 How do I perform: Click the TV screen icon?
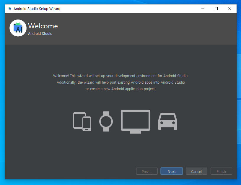(x=135, y=121)
